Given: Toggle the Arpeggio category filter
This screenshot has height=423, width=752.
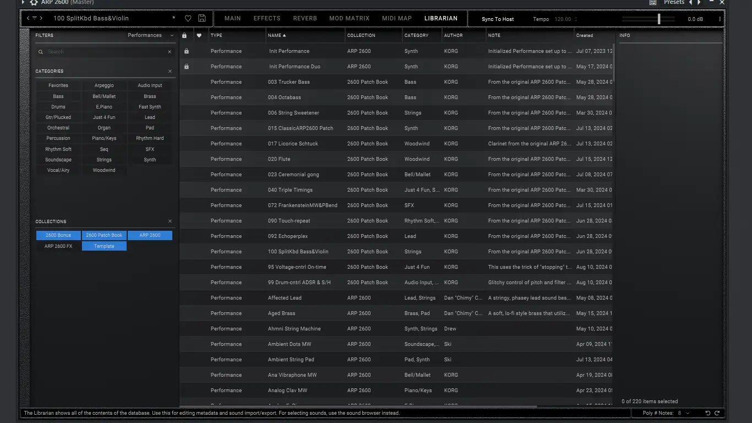Looking at the screenshot, I should pyautogui.click(x=104, y=85).
